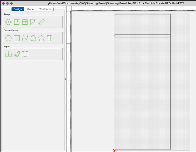Select the Curve vector tool
This screenshot has height=152, width=196.
[33, 38]
